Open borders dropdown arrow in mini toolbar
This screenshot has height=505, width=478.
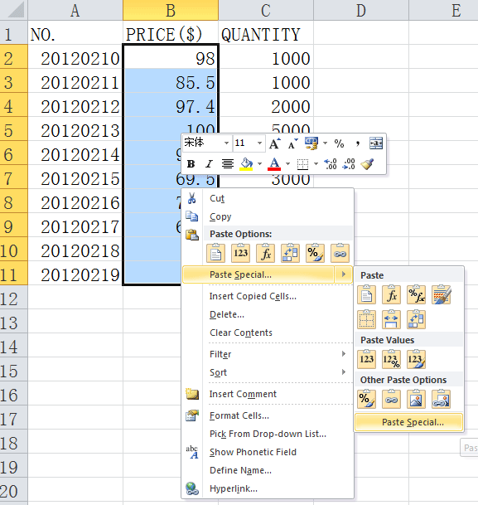coord(316,164)
